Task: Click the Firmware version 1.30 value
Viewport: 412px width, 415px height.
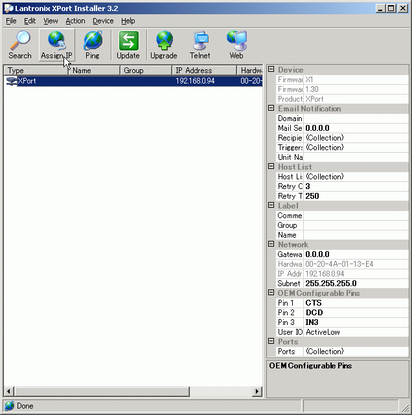Action: 356,89
